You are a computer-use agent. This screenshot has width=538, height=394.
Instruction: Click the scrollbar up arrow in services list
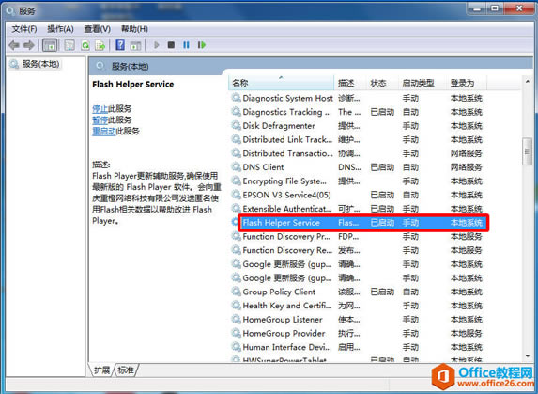click(528, 82)
